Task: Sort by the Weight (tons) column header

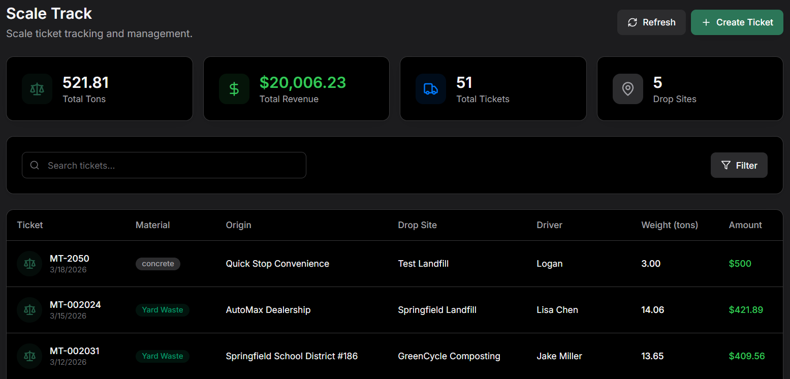Action: pyautogui.click(x=669, y=225)
